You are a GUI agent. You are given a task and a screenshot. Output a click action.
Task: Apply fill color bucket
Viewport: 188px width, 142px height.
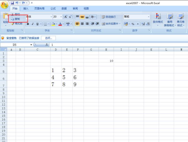53,24
